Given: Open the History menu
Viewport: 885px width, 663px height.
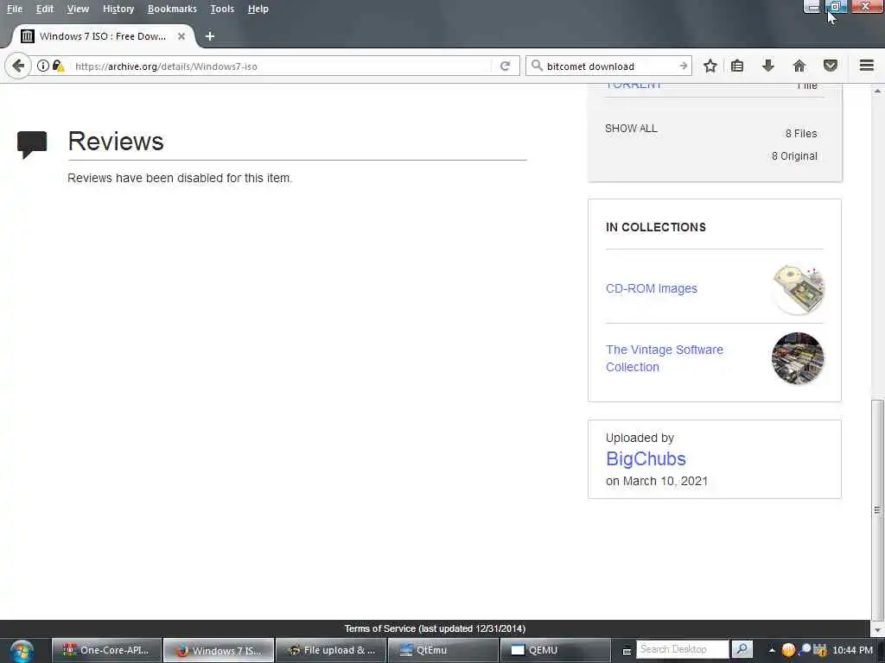Looking at the screenshot, I should pyautogui.click(x=118, y=9).
